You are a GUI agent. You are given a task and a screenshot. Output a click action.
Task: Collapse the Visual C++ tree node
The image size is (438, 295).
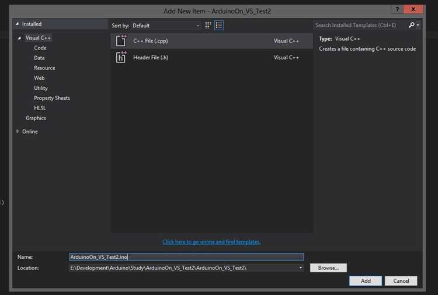(19, 38)
